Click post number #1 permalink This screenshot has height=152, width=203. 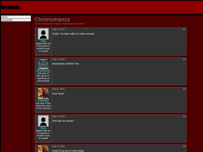(x=184, y=29)
